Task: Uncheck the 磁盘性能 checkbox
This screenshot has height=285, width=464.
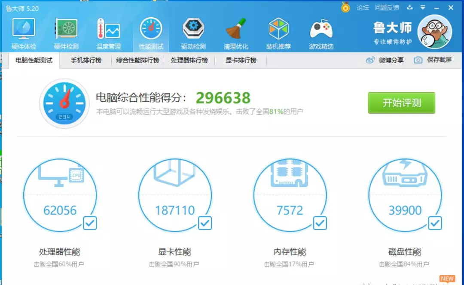Action: point(435,223)
